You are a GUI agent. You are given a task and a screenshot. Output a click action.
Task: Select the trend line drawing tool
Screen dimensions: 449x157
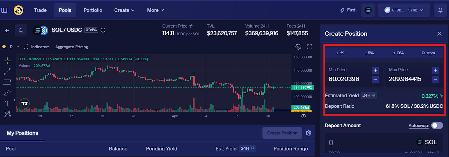pyautogui.click(x=7, y=71)
